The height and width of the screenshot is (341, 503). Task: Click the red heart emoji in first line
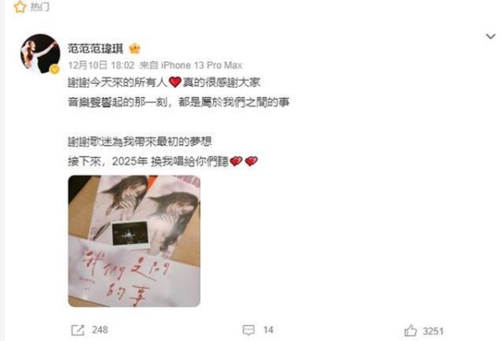(x=175, y=82)
